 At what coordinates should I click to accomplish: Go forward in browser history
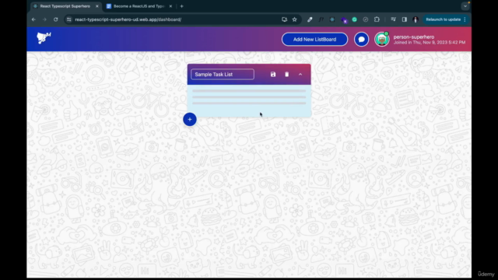[44, 19]
